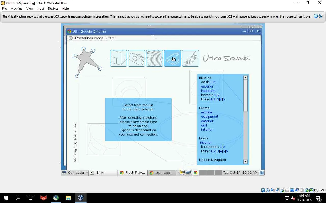Open the BMW X5 exterior link
The image size is (326, 203).
click(207, 87)
